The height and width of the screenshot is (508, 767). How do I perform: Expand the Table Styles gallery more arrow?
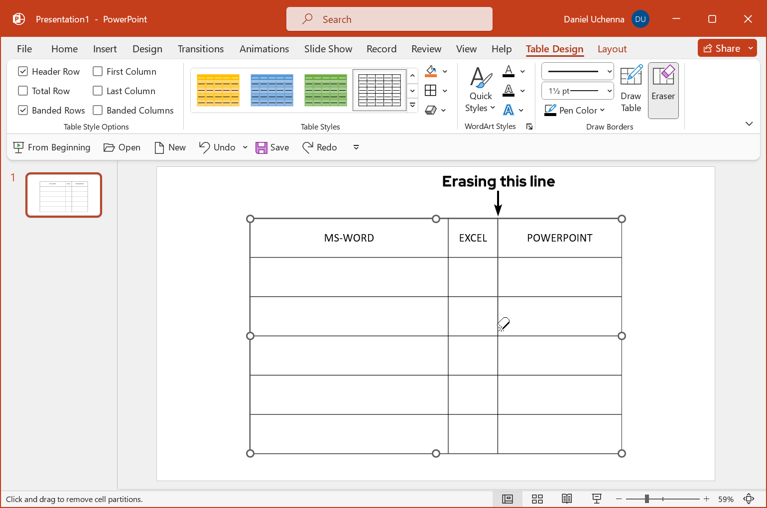click(x=412, y=106)
